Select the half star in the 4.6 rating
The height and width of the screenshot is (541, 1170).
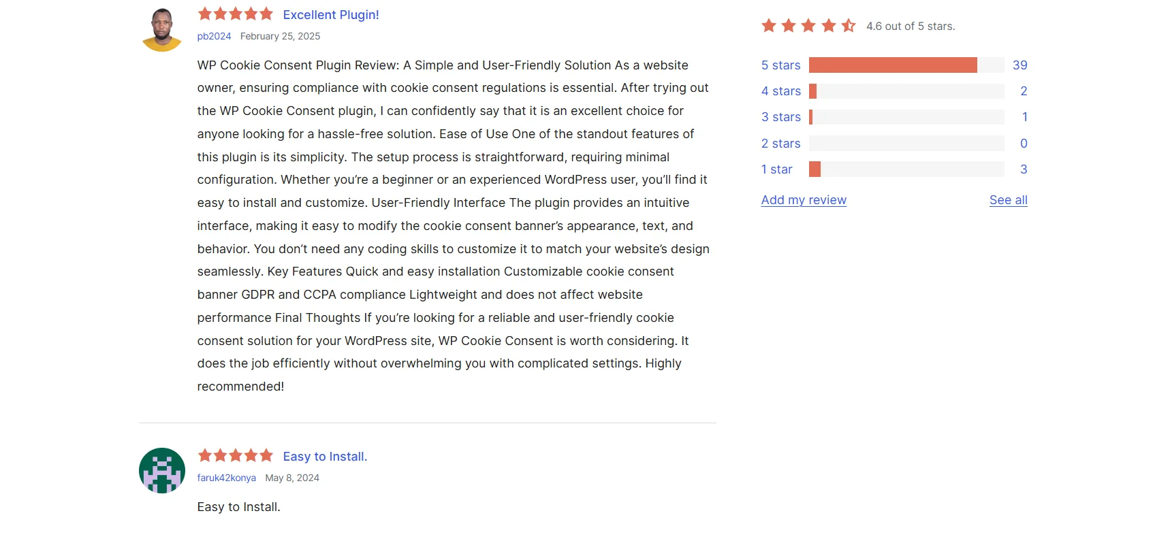point(848,25)
